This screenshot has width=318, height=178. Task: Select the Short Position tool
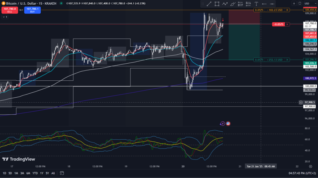(x=248, y=4)
